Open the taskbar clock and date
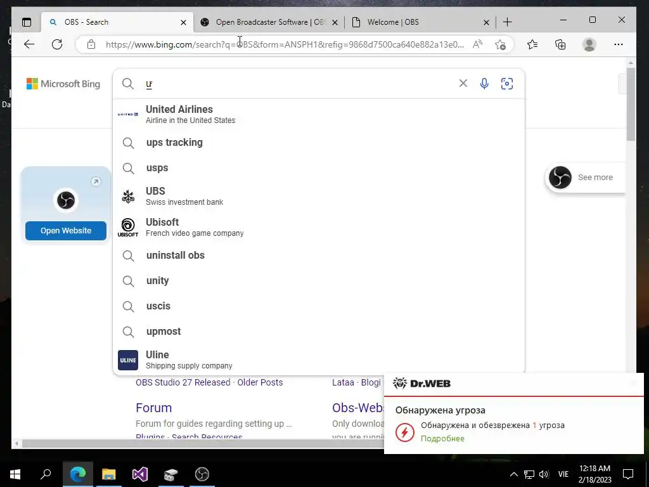This screenshot has height=487, width=649. point(594,474)
